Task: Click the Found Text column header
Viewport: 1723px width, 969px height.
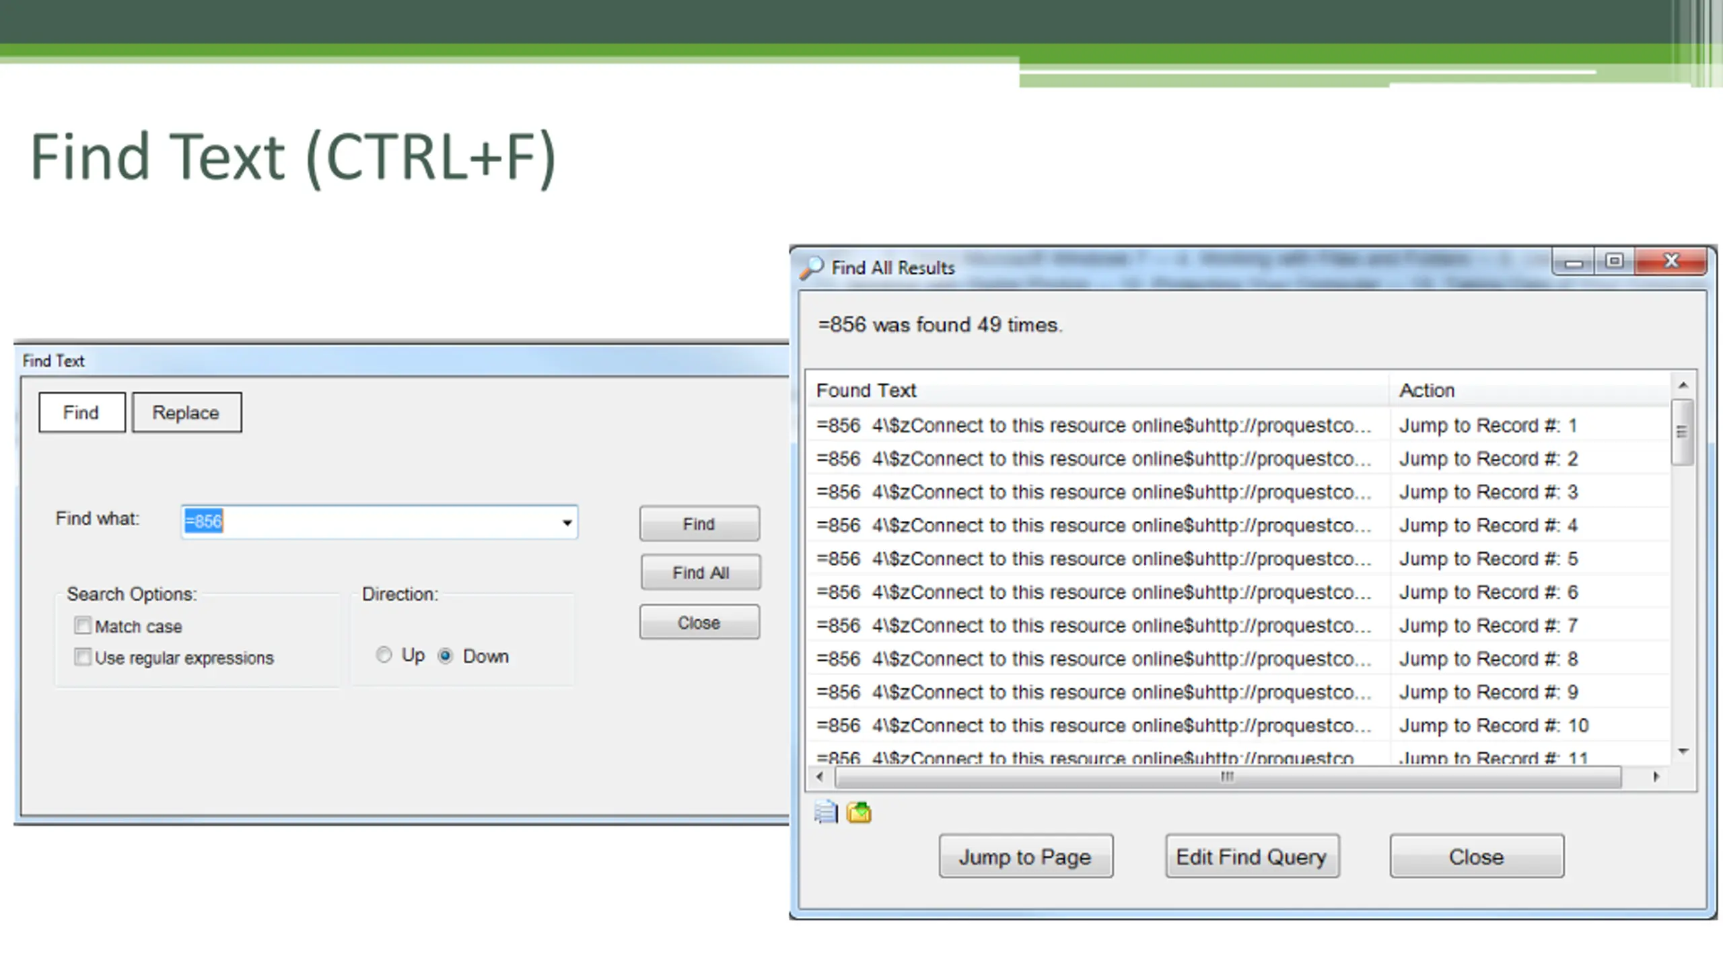Action: point(1097,390)
